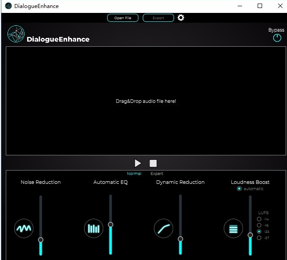Click the Loudness Boost lines icon
287x260 pixels.
pos(233,229)
